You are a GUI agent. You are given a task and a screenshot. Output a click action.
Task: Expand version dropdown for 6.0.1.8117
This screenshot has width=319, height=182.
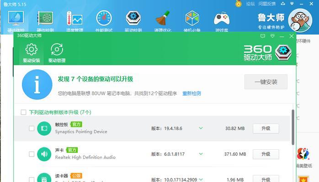pyautogui.click(x=201, y=154)
